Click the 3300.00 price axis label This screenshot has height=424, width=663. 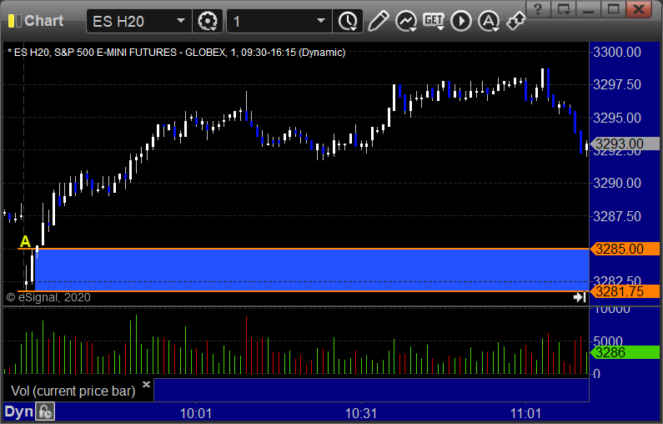click(x=617, y=52)
